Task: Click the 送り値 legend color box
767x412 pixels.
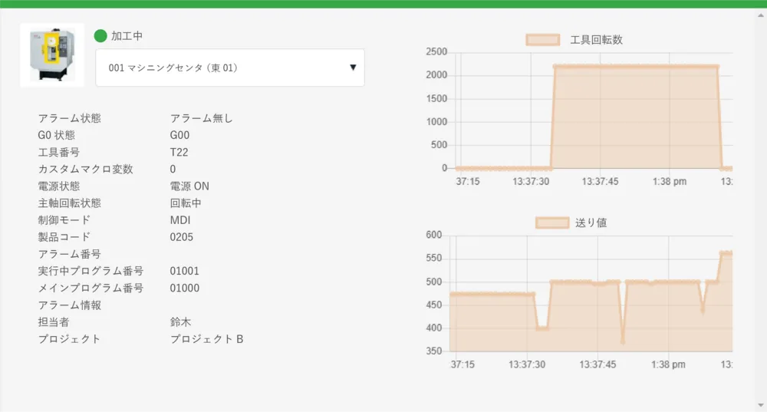Action: click(551, 222)
